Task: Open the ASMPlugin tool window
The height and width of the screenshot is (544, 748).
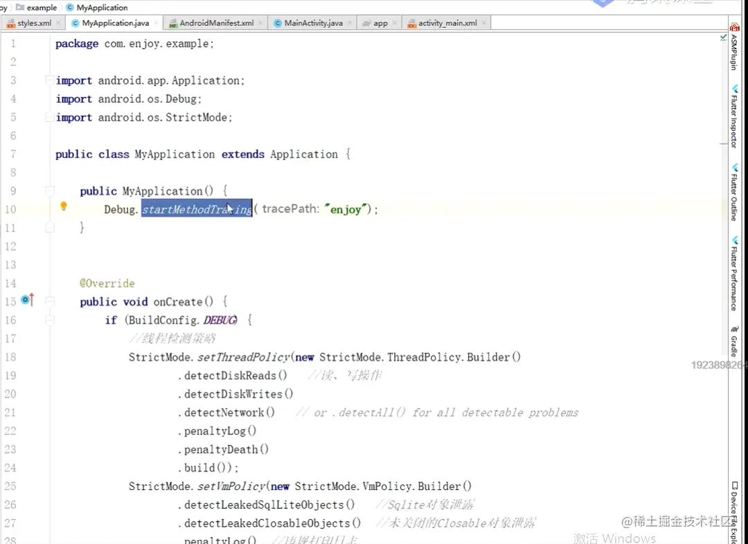Action: [734, 46]
